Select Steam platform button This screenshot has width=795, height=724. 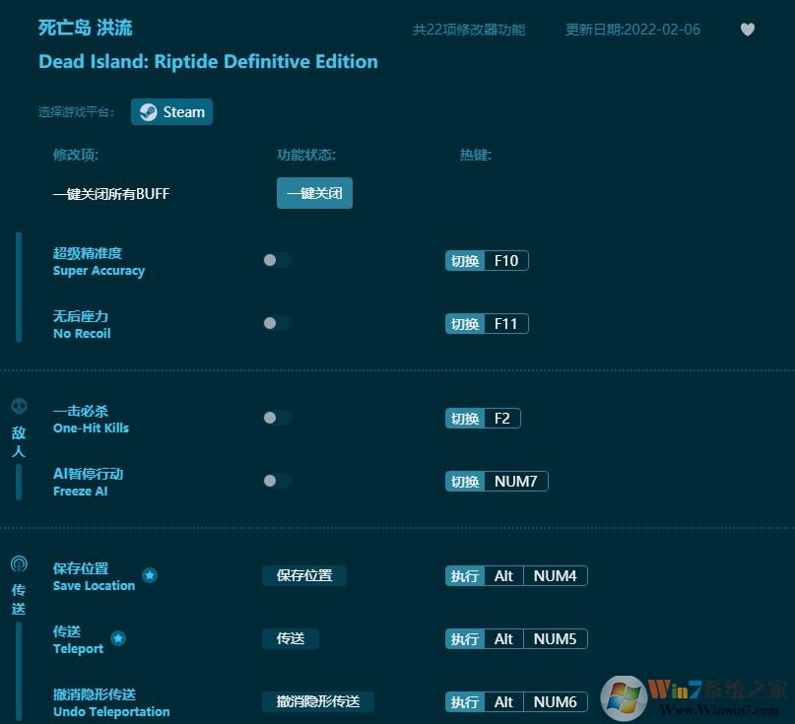pos(171,112)
